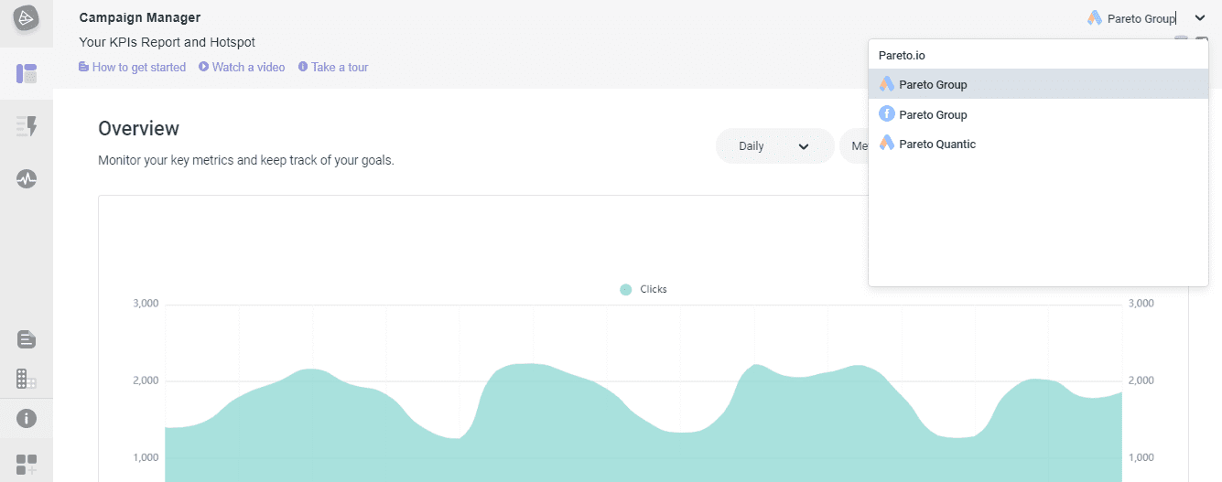1222x482 pixels.
Task: Click the add apps grid sidebar icon
Action: [x=27, y=465]
